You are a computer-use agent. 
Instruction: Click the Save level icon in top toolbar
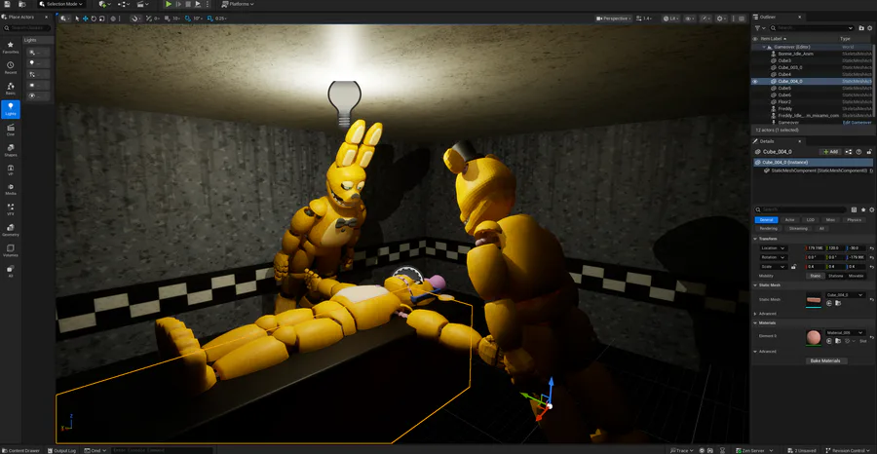click(7, 4)
